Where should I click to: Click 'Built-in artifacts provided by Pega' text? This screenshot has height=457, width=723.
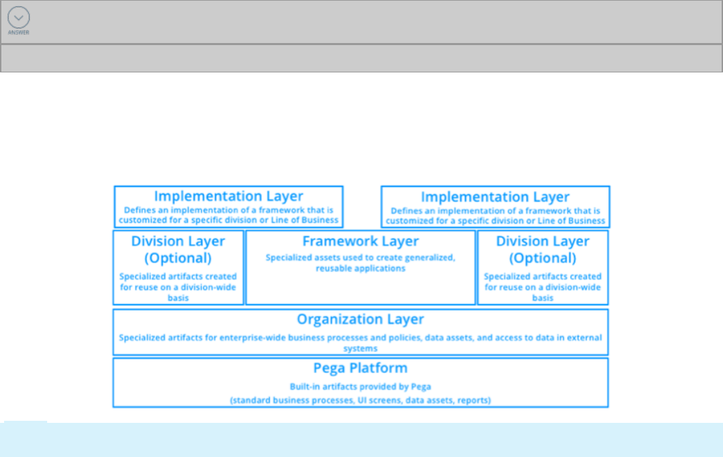click(361, 387)
